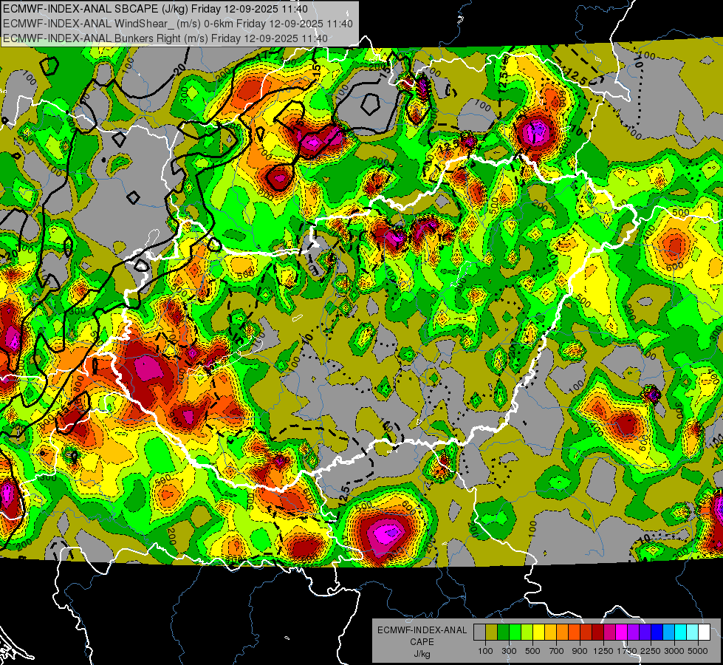This screenshot has width=723, height=665.
Task: Click the indigo legend swatch left of 2250
Action: click(645, 632)
